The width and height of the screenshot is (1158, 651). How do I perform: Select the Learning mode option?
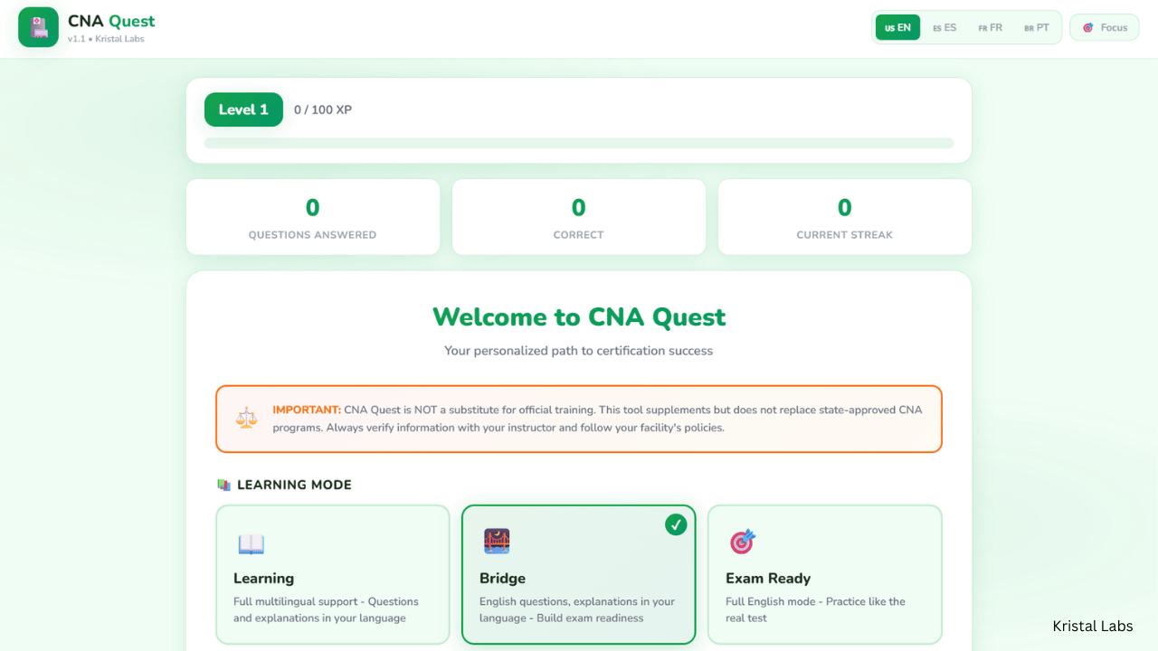click(333, 574)
